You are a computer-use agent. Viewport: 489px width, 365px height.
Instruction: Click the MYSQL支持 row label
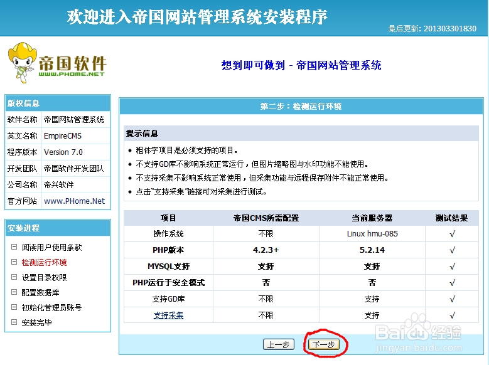click(x=168, y=267)
